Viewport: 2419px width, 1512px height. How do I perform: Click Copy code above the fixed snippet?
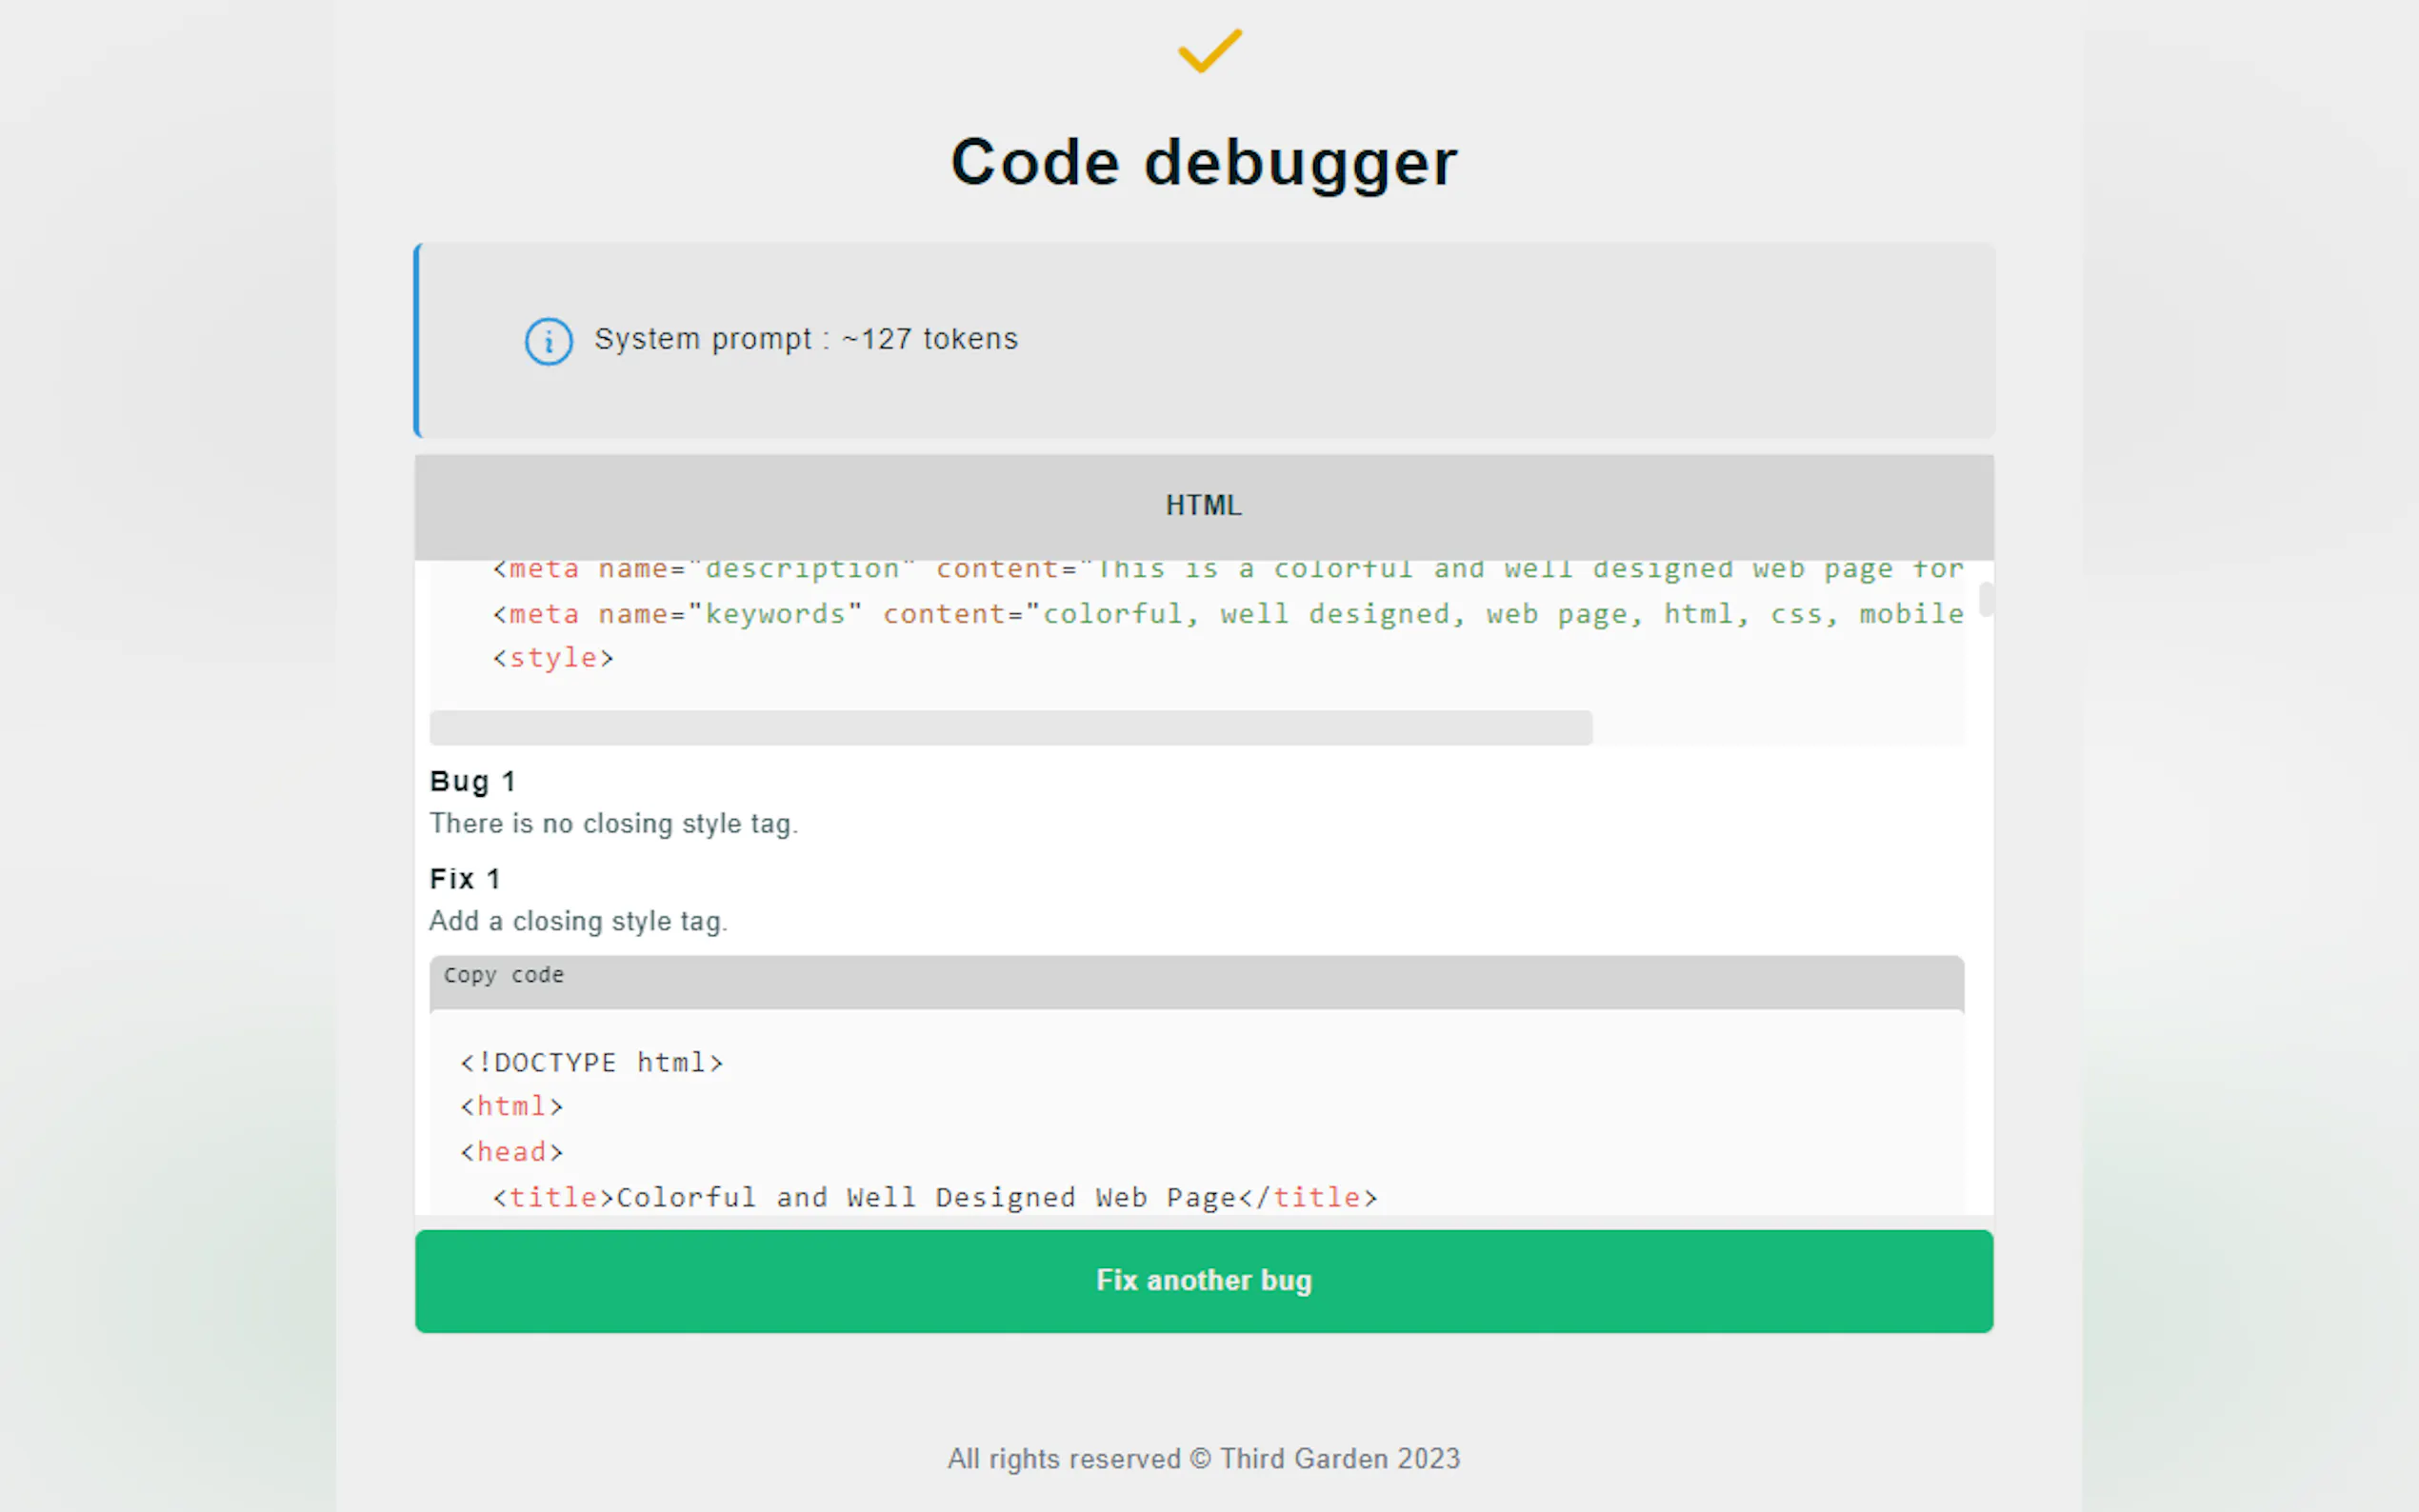click(503, 975)
